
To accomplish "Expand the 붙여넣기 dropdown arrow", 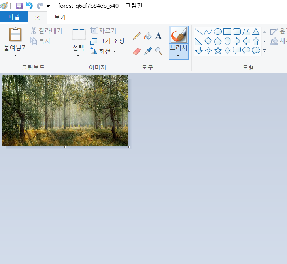I will pos(15,55).
